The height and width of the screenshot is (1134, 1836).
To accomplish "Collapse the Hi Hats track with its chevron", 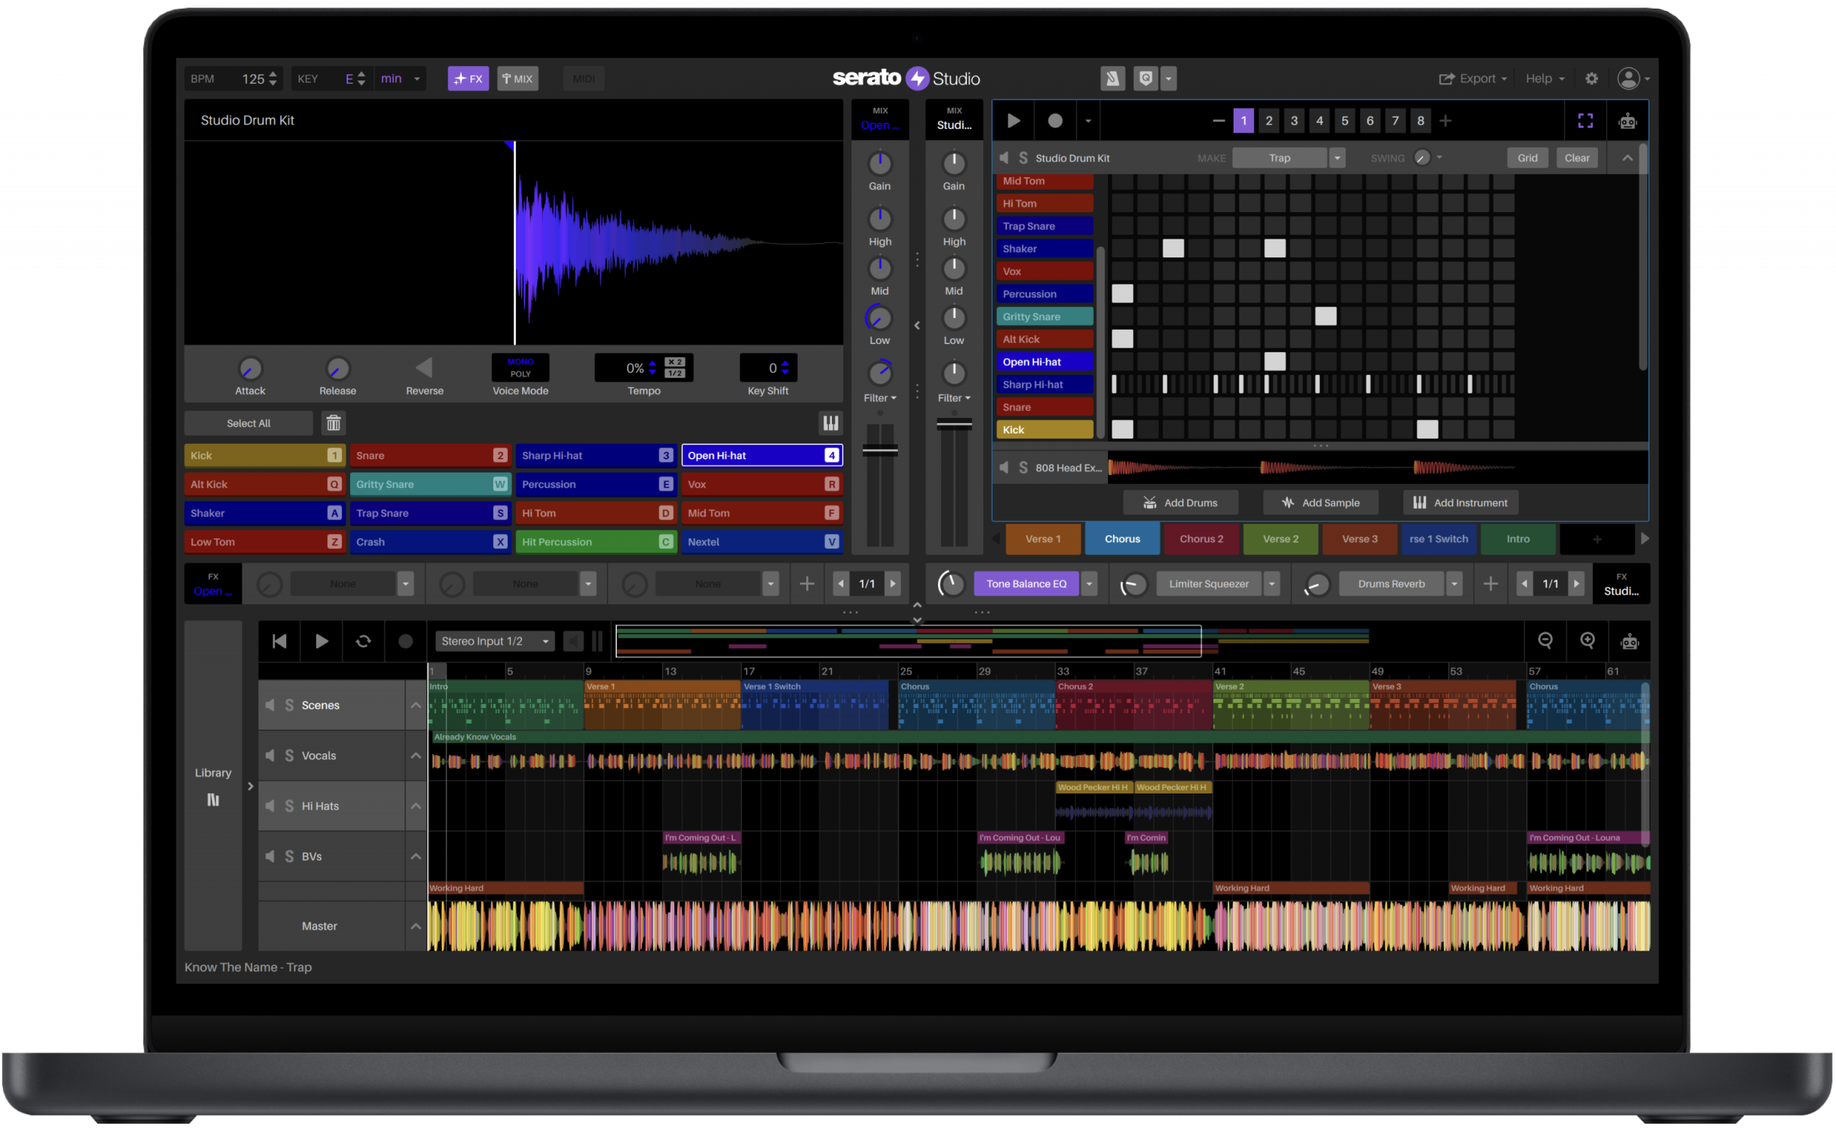I will (417, 806).
